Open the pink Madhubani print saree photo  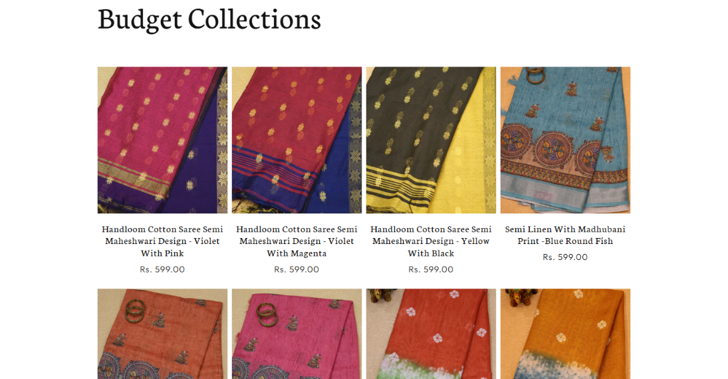[x=297, y=334]
